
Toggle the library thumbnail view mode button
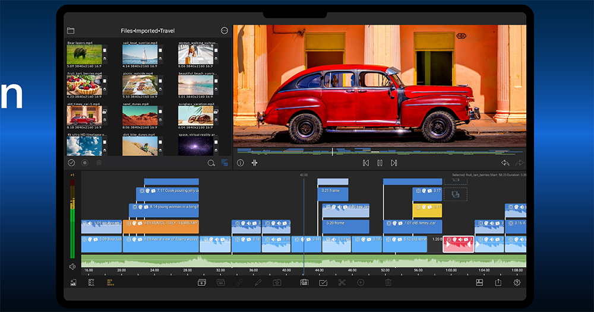click(225, 163)
